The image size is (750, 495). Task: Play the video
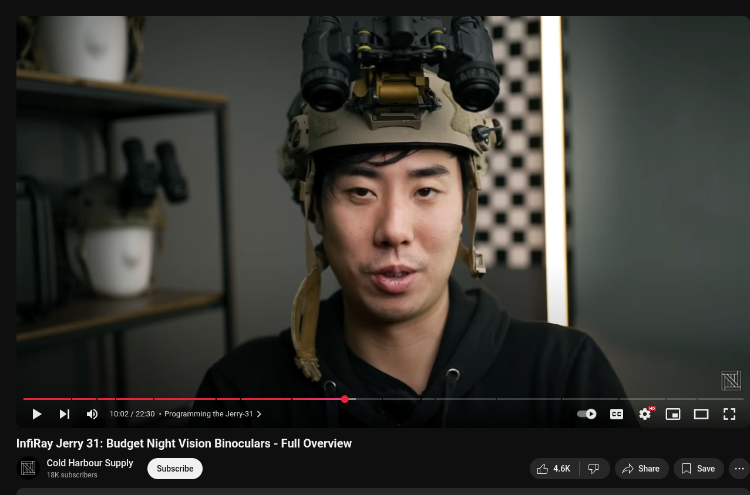36,414
